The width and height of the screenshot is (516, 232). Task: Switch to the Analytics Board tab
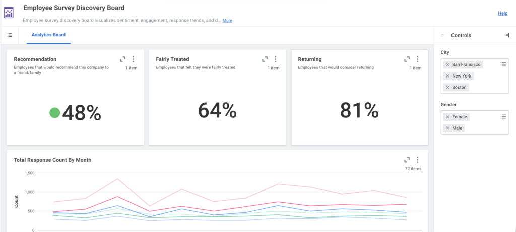pyautogui.click(x=48, y=35)
